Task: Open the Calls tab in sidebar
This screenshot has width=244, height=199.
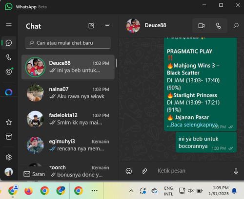Action: [9, 57]
